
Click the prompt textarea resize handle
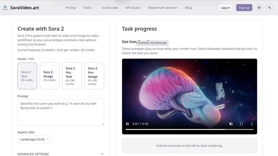point(103,124)
